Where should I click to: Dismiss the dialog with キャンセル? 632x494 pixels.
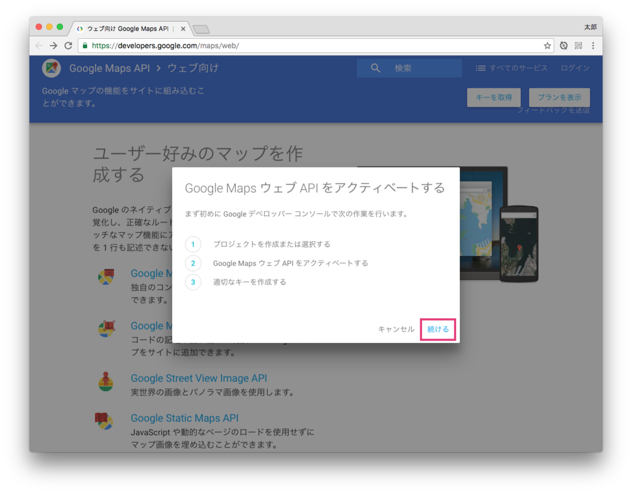(x=396, y=329)
